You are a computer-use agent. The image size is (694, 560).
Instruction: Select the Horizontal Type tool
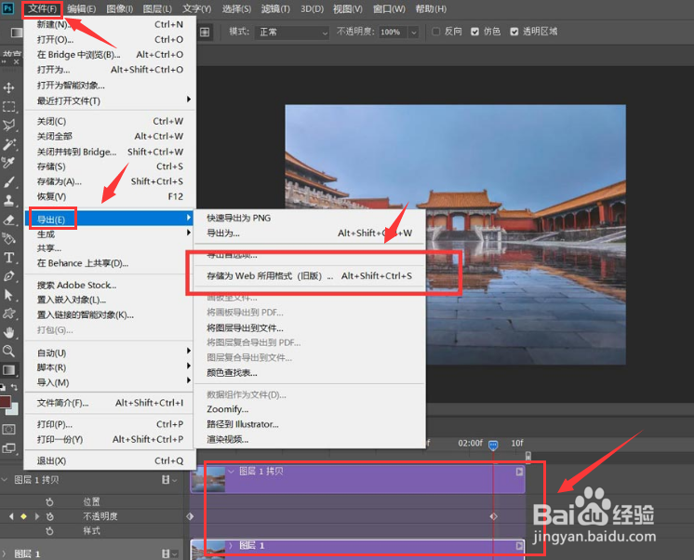pyautogui.click(x=9, y=258)
